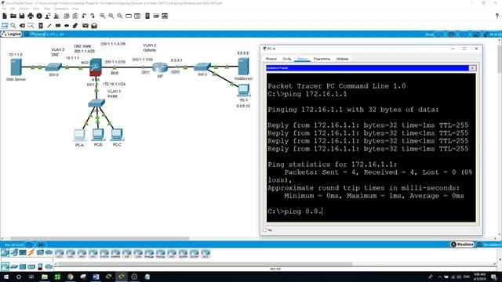The height and width of the screenshot is (282, 502).
Task: Pick the 2911 router model
Action: click(93, 254)
